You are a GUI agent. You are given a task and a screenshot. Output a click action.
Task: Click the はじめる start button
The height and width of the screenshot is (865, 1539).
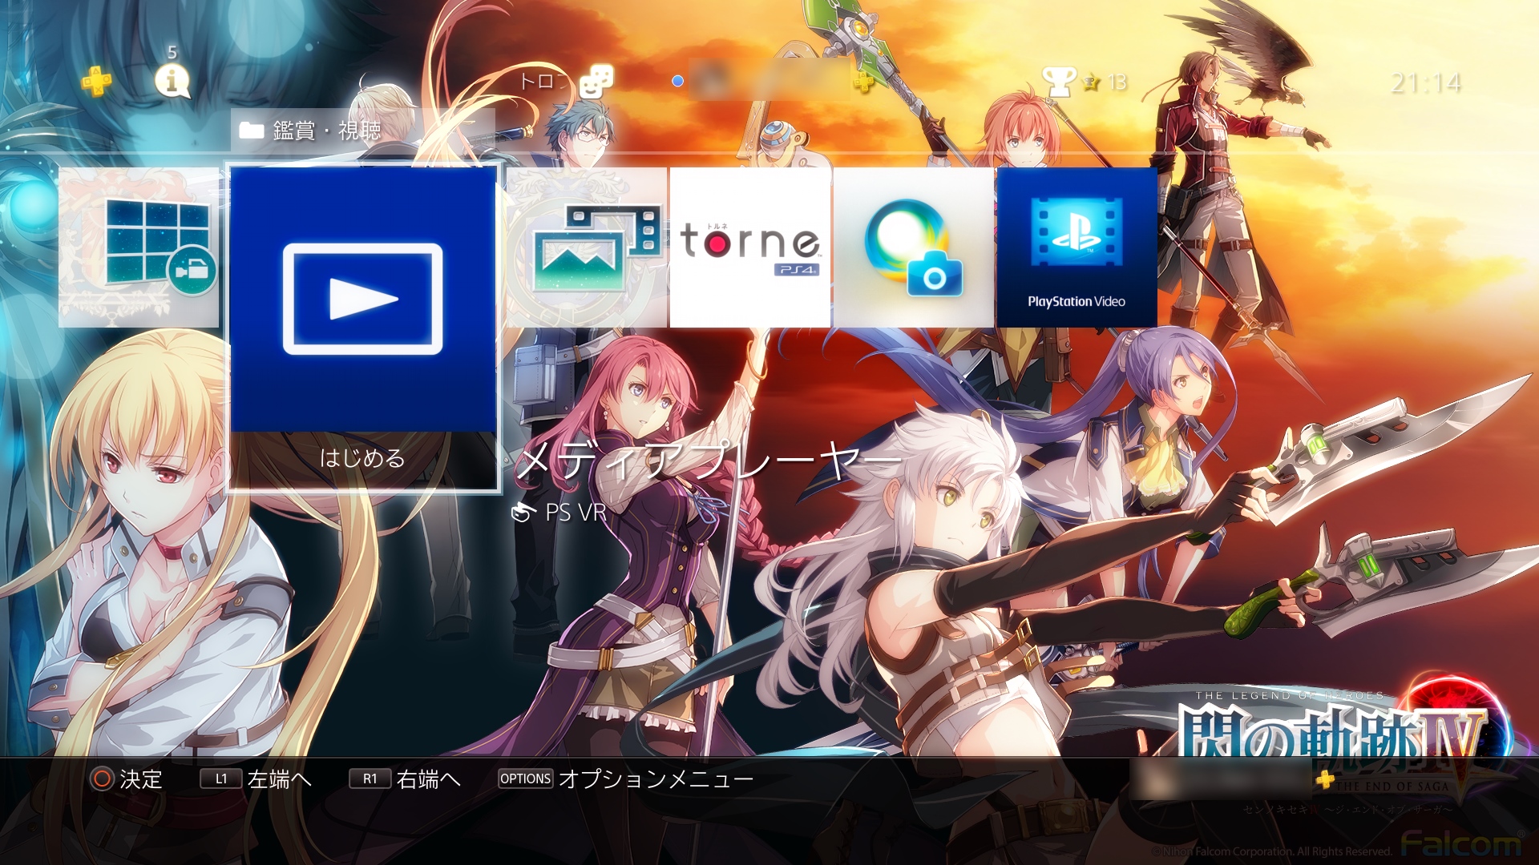tap(363, 458)
